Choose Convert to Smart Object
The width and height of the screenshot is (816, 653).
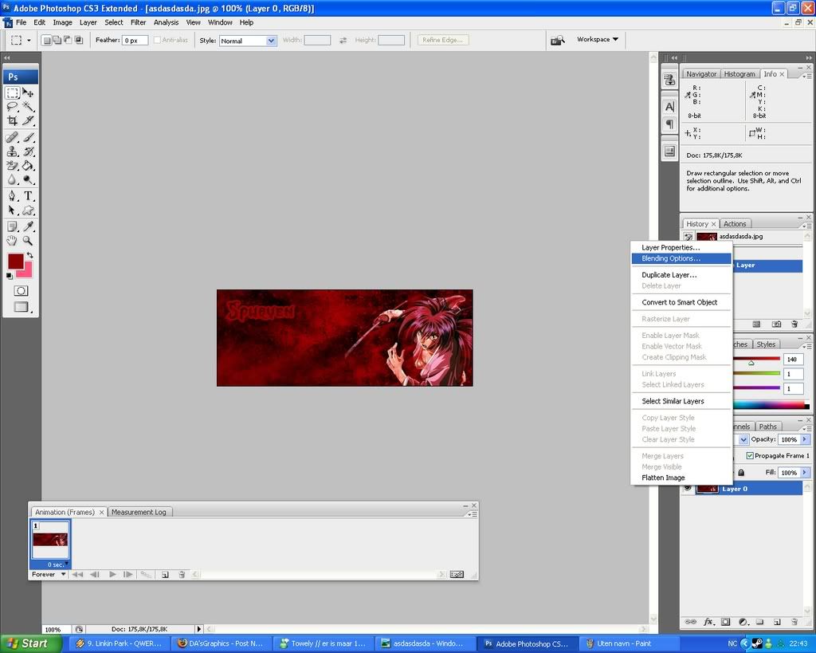(681, 302)
